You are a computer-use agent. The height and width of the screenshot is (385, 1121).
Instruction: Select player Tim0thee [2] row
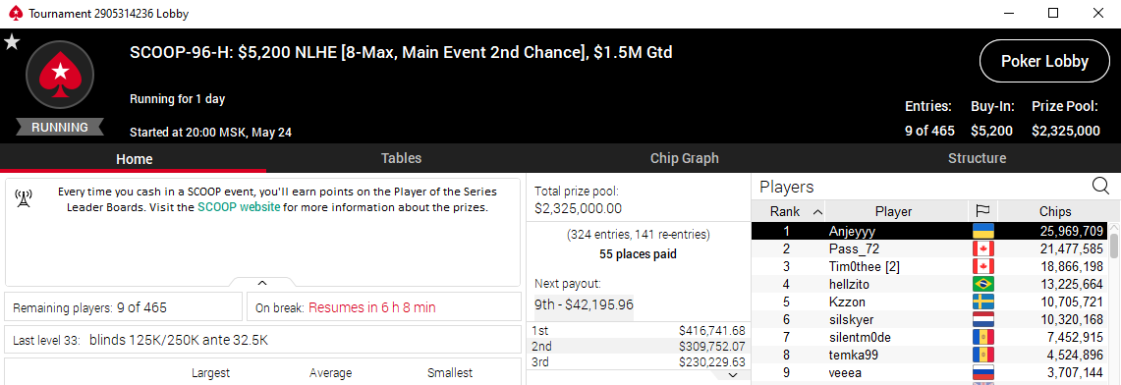coord(930,266)
